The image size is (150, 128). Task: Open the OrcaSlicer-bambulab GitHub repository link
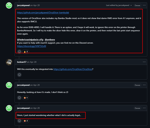[43, 13]
